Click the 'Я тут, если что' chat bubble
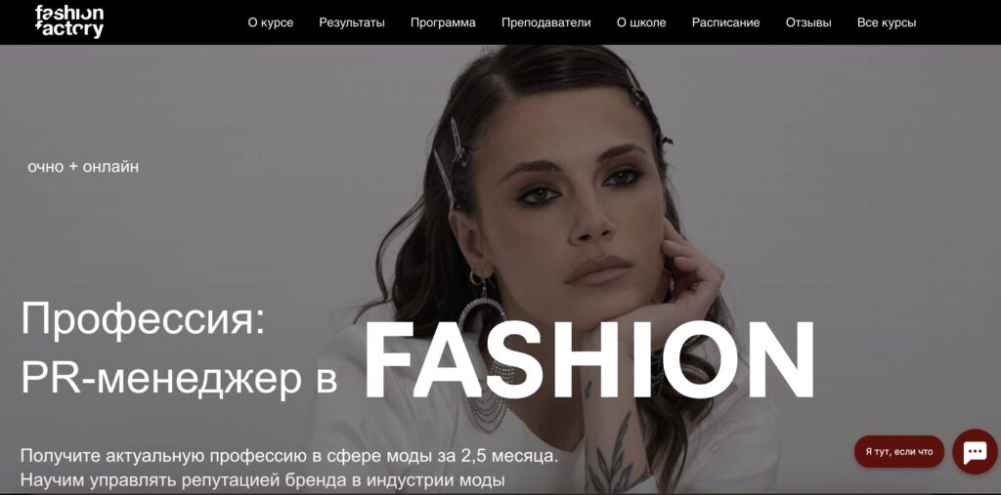This screenshot has height=495, width=1001. tap(899, 452)
